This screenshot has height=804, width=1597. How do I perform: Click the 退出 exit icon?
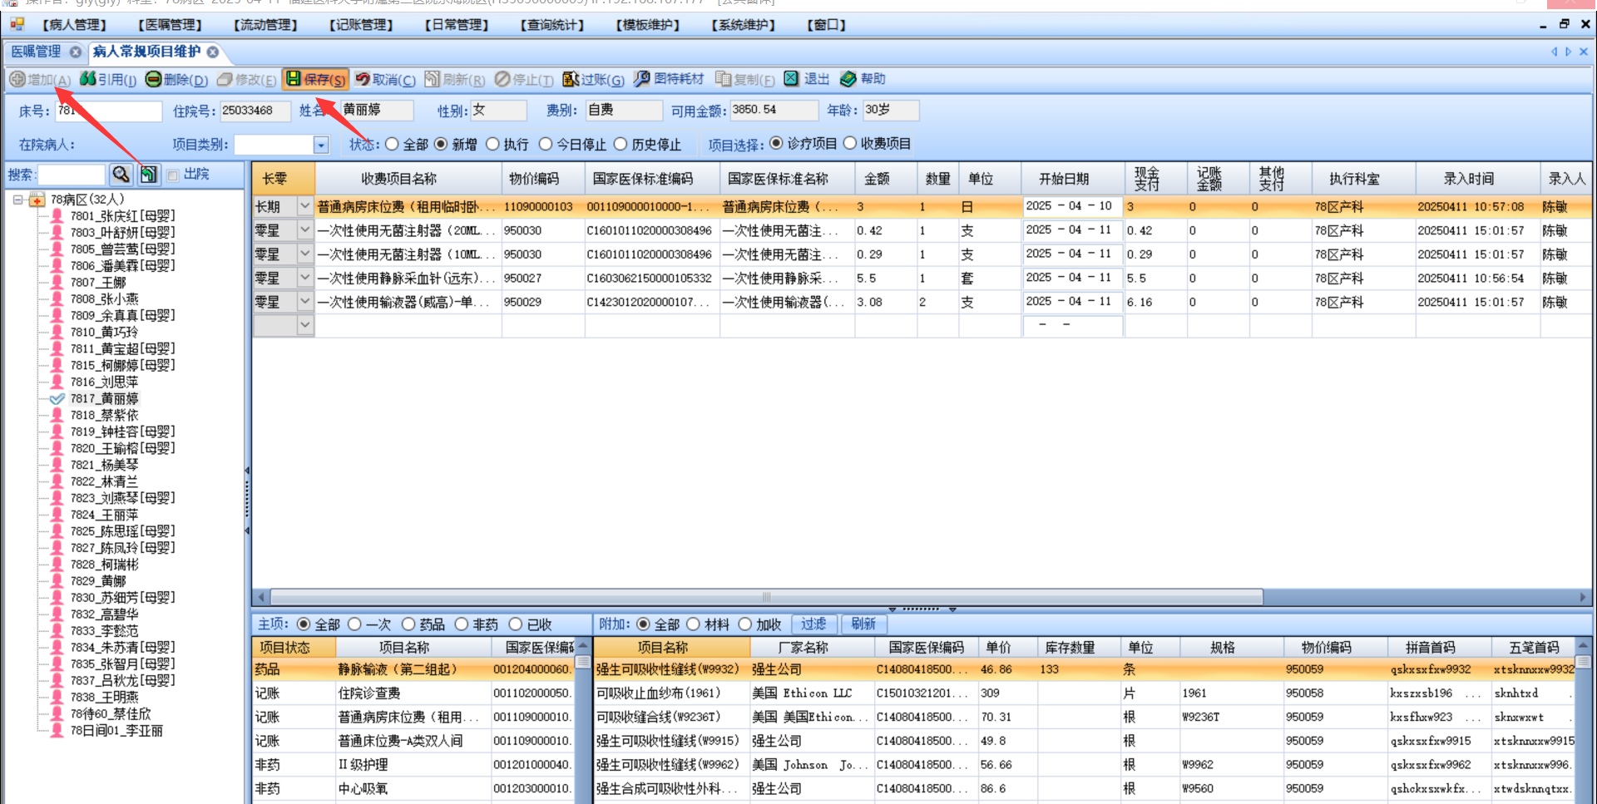pyautogui.click(x=792, y=79)
